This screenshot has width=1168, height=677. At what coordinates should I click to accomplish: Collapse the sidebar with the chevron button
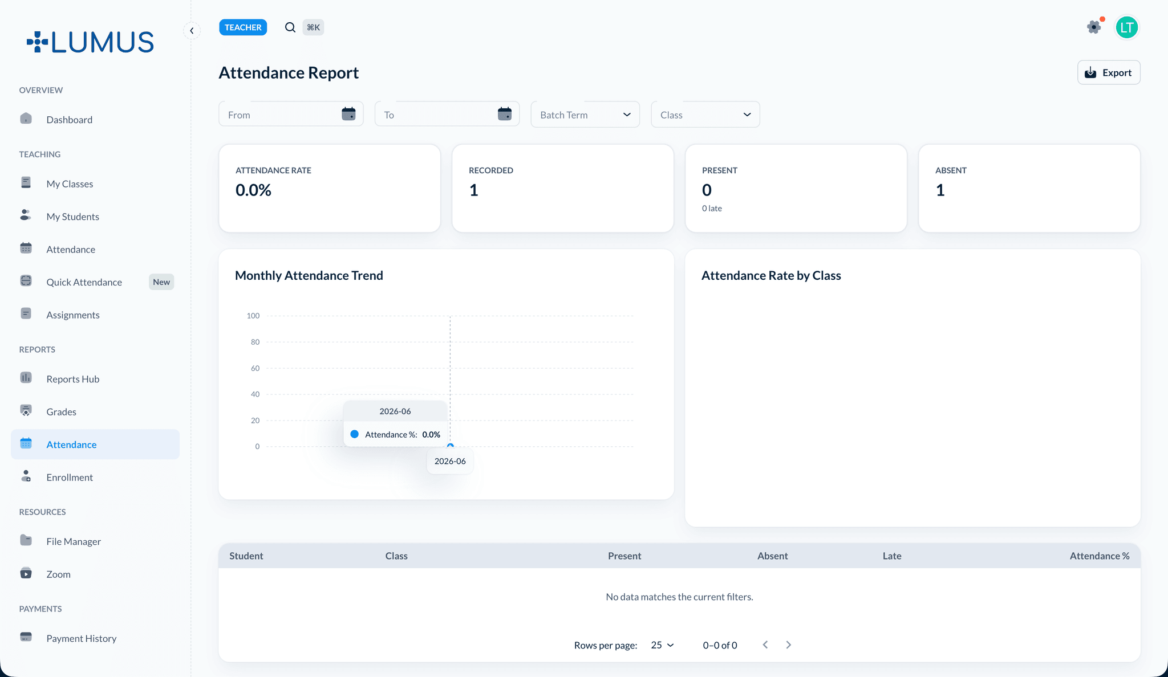click(192, 31)
